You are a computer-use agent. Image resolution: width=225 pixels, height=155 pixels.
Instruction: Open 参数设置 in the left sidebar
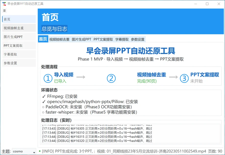point(19,63)
